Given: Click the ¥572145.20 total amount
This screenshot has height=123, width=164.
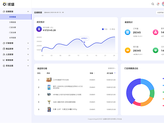Looking at the screenshot, I should pos(49,30).
